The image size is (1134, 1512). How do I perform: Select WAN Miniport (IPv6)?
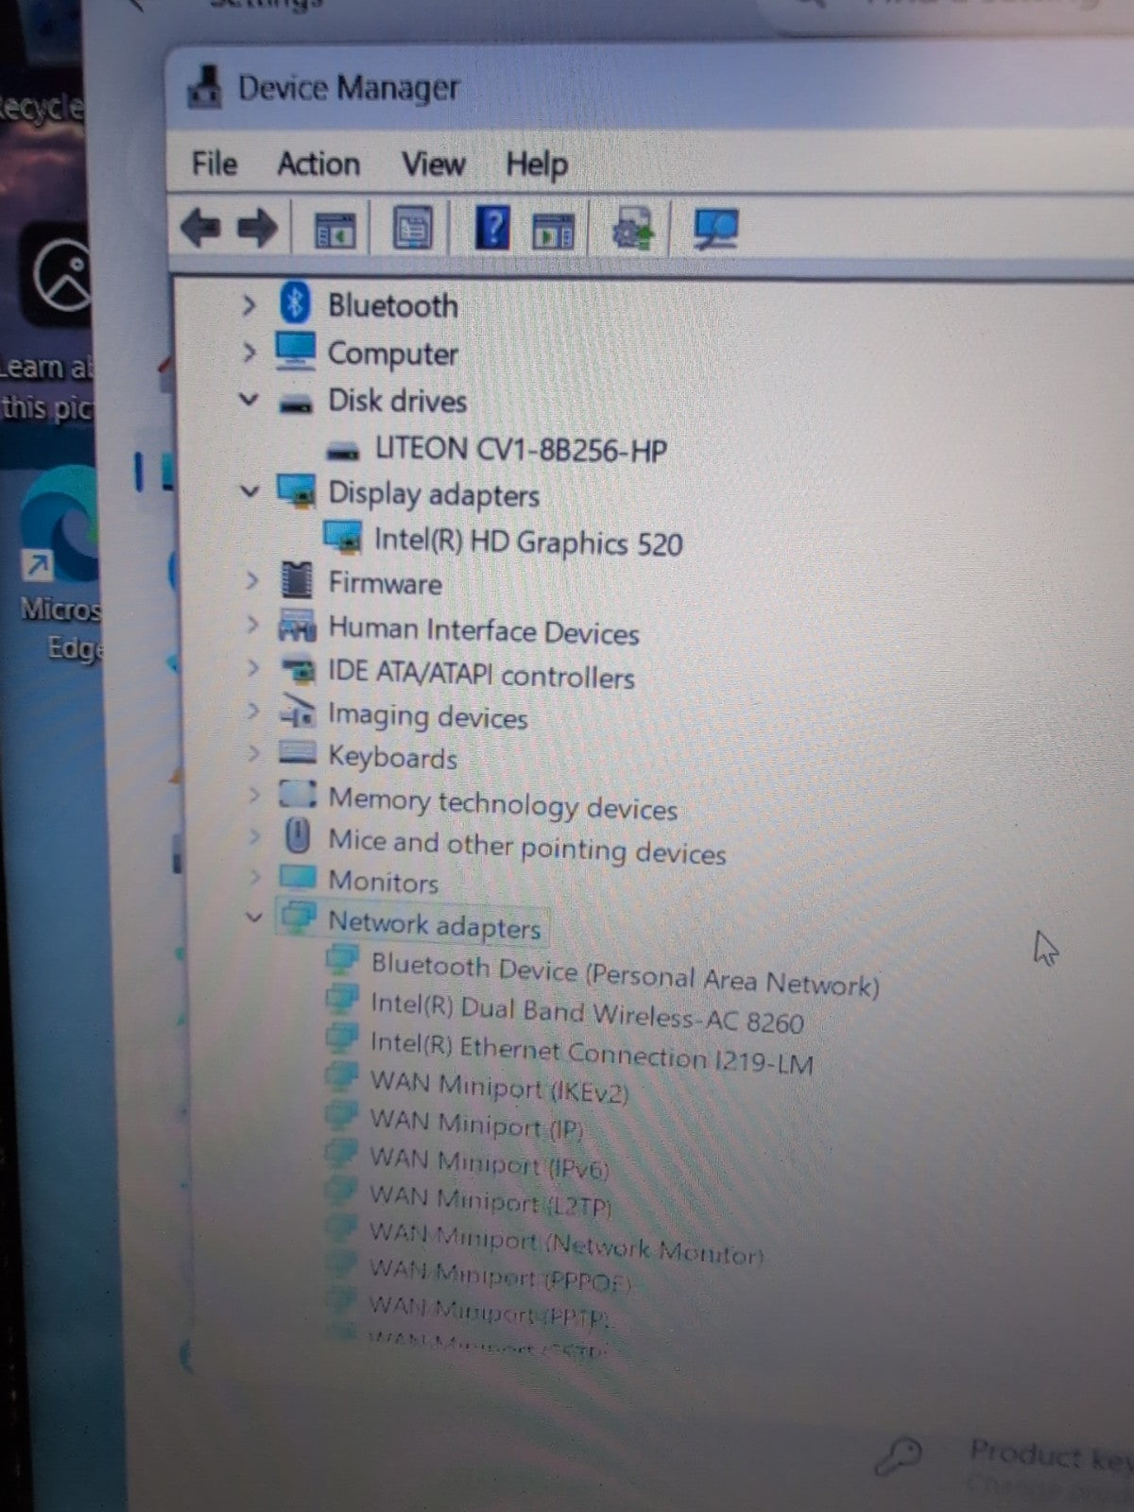(490, 1162)
